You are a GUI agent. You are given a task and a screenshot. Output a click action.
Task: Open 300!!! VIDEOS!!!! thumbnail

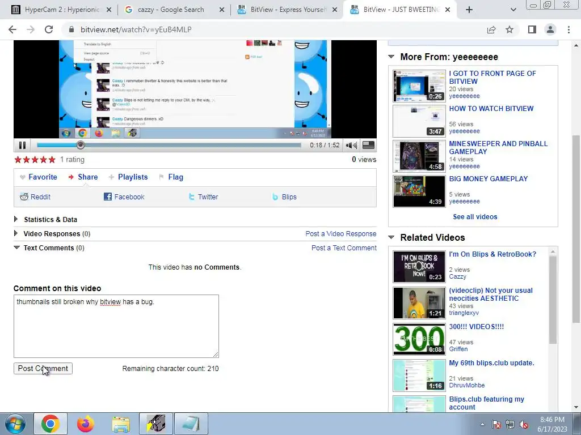point(419,339)
